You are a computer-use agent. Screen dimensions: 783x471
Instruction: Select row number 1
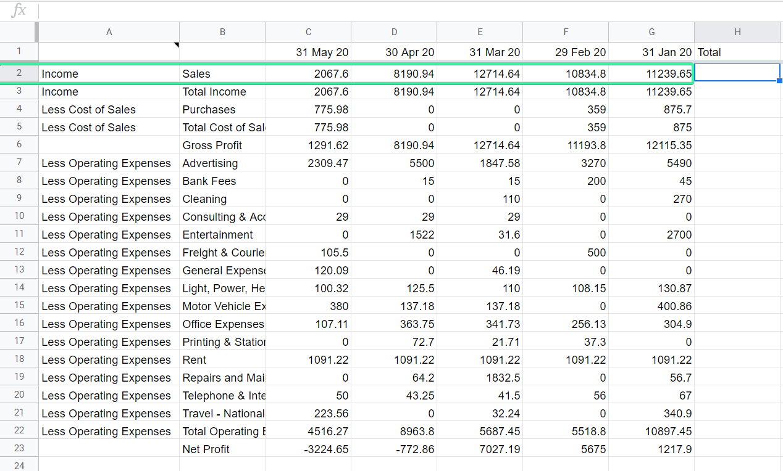19,52
